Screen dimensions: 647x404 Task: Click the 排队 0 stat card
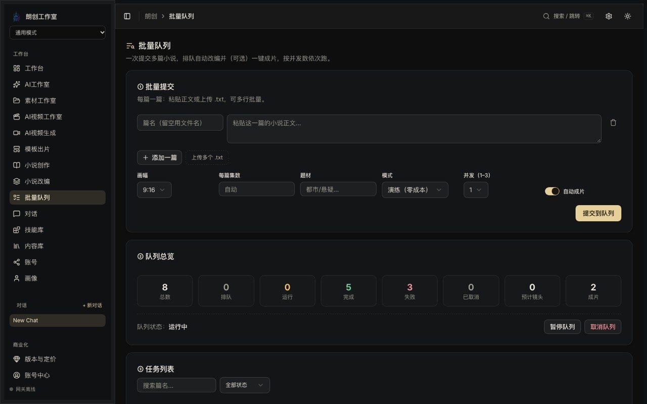tap(226, 291)
